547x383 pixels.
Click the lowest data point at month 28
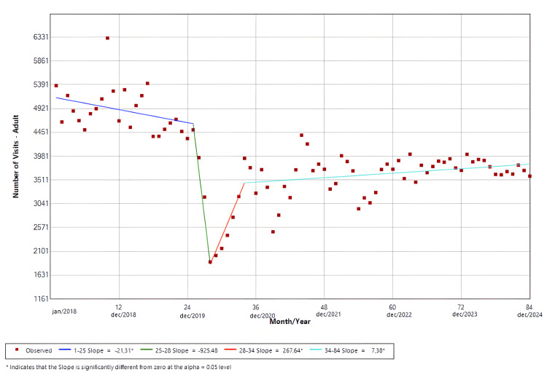pyautogui.click(x=210, y=262)
